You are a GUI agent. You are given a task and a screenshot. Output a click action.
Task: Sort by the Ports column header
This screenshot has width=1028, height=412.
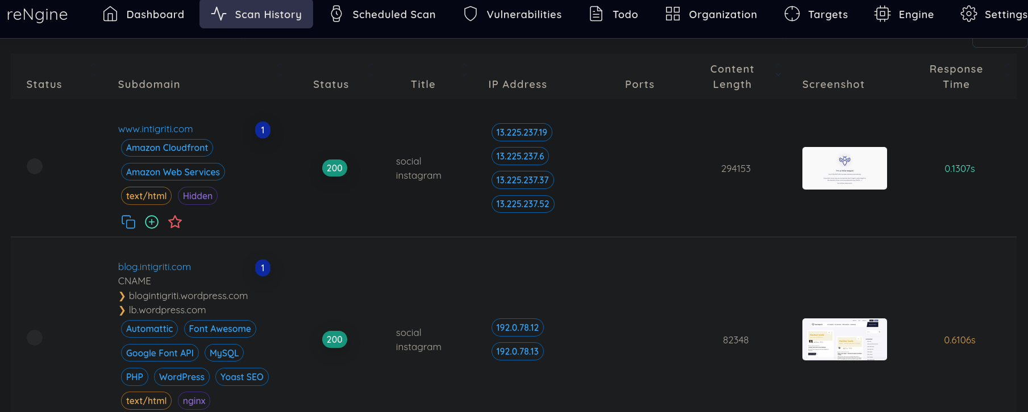pos(640,85)
